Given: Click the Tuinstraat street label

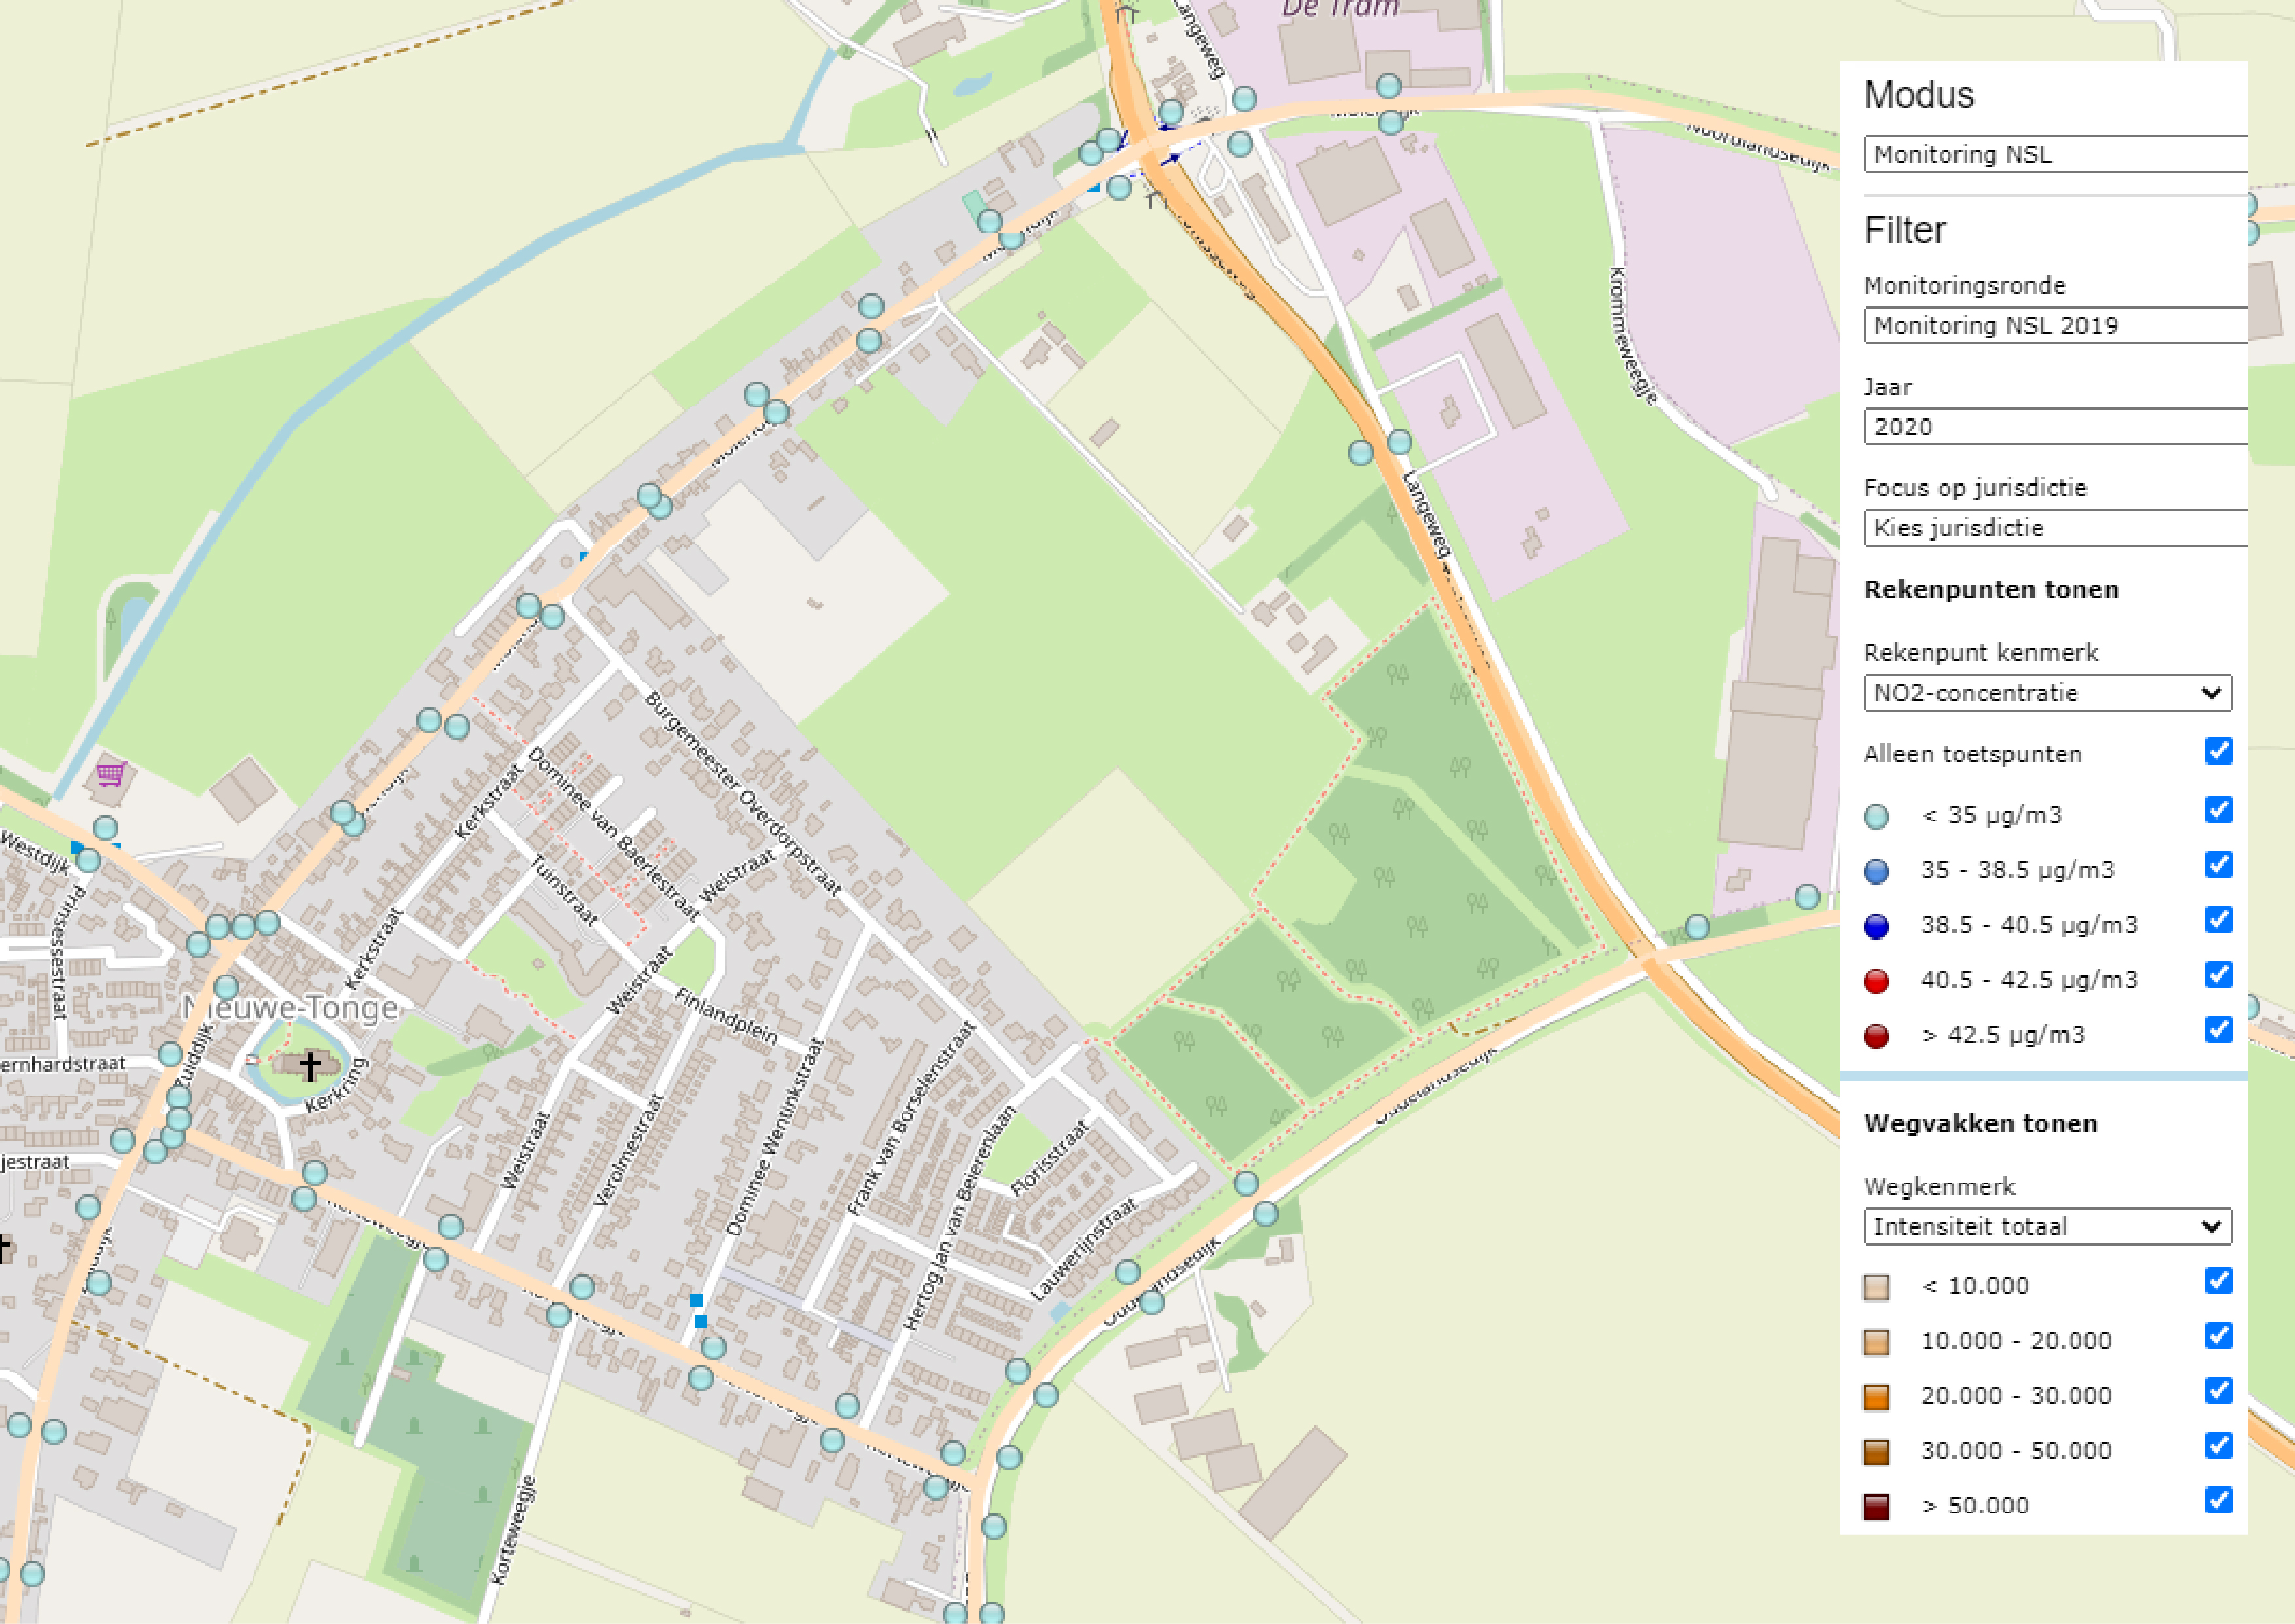Looking at the screenshot, I should (564, 890).
